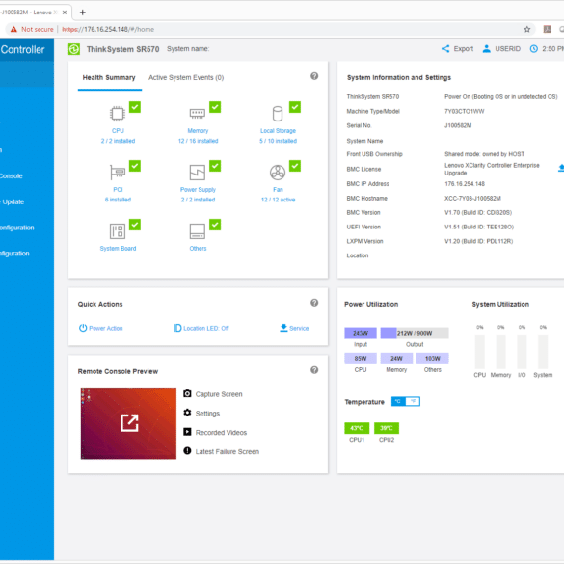Click the Capture Screen camera icon

point(187,393)
